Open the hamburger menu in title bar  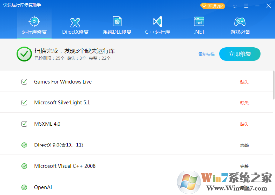[x=246, y=6]
